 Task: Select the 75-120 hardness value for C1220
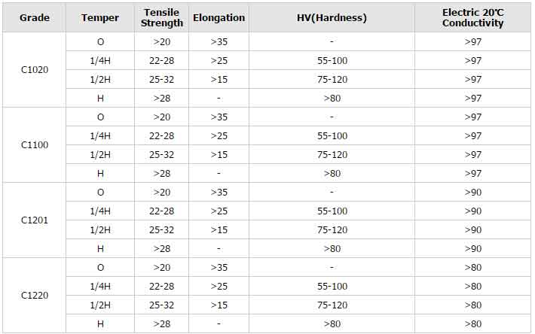(x=332, y=305)
